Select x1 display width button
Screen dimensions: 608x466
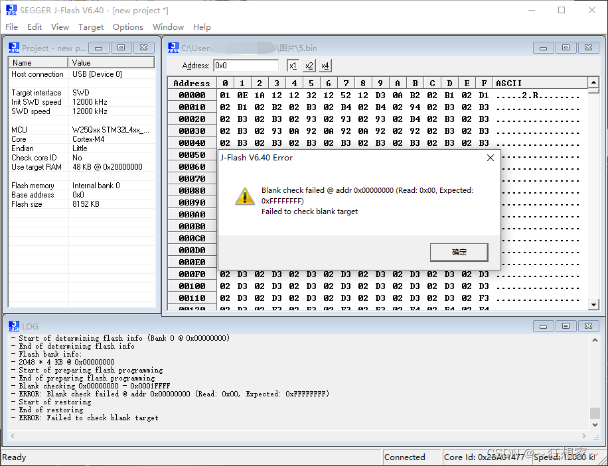click(293, 66)
